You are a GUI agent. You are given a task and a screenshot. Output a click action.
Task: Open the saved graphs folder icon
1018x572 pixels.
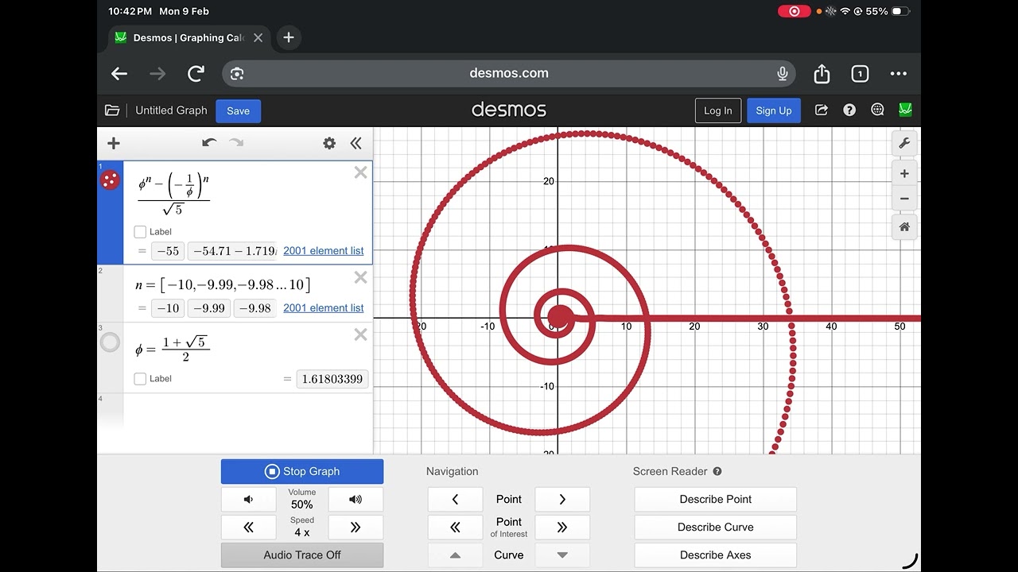pyautogui.click(x=112, y=110)
